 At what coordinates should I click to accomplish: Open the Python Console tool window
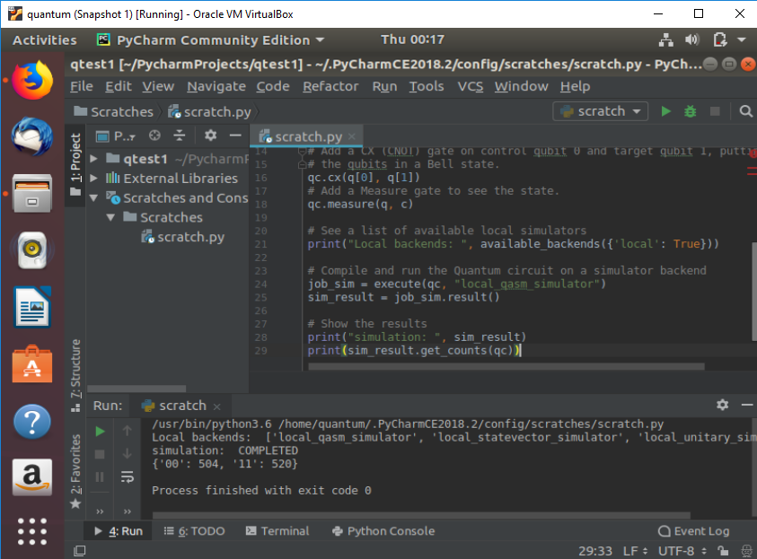tap(383, 531)
